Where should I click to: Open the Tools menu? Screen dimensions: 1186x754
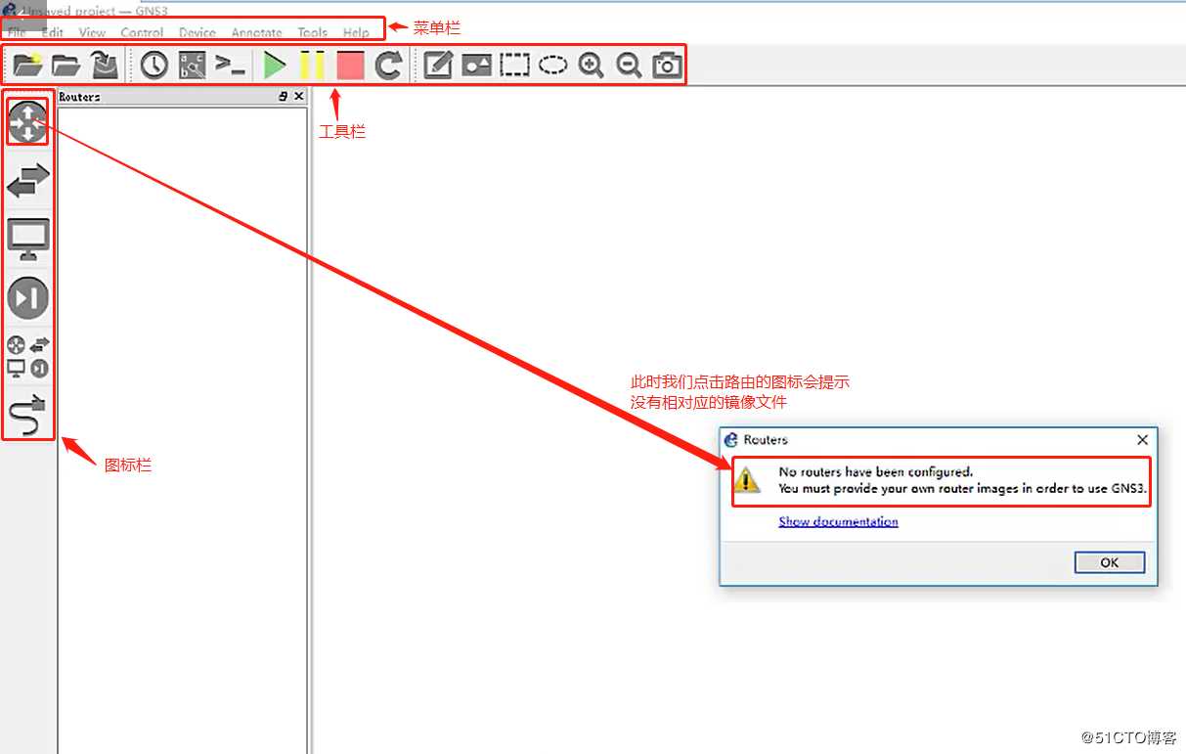[x=312, y=32]
